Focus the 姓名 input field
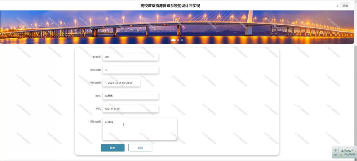Screen dimensions: 357x161 coord(130,96)
